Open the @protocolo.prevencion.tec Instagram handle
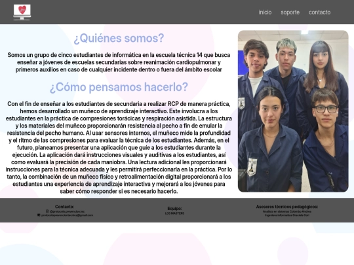 pyautogui.click(x=67, y=211)
